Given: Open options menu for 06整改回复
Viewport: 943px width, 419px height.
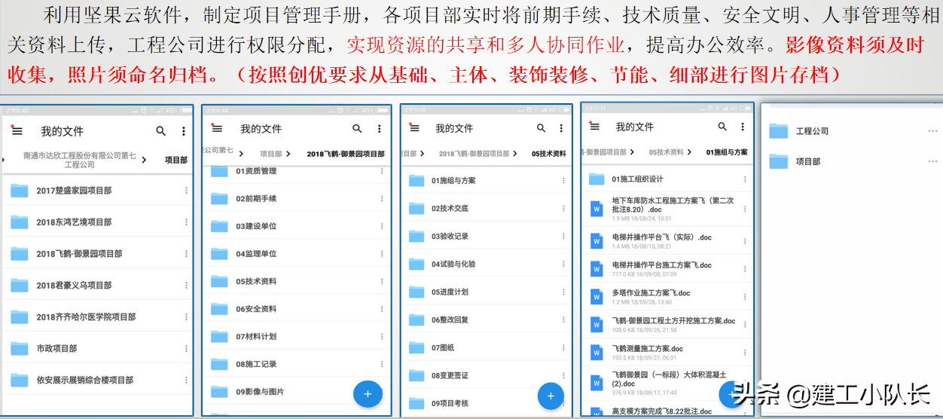Looking at the screenshot, I should click(563, 320).
